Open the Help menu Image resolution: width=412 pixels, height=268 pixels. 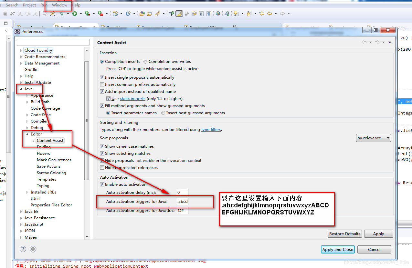76,5
